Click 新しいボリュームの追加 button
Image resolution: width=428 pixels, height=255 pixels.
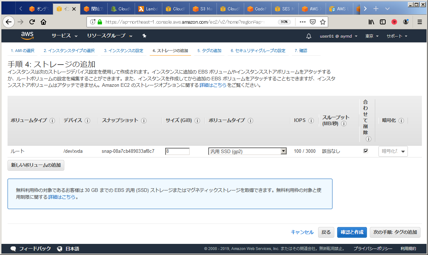coord(36,165)
